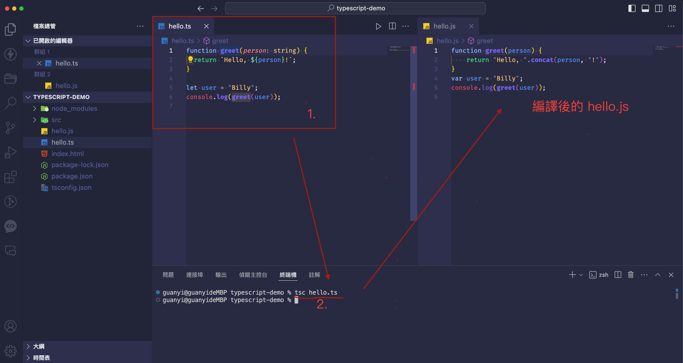Split the hello.ts editor to the right

(x=392, y=26)
